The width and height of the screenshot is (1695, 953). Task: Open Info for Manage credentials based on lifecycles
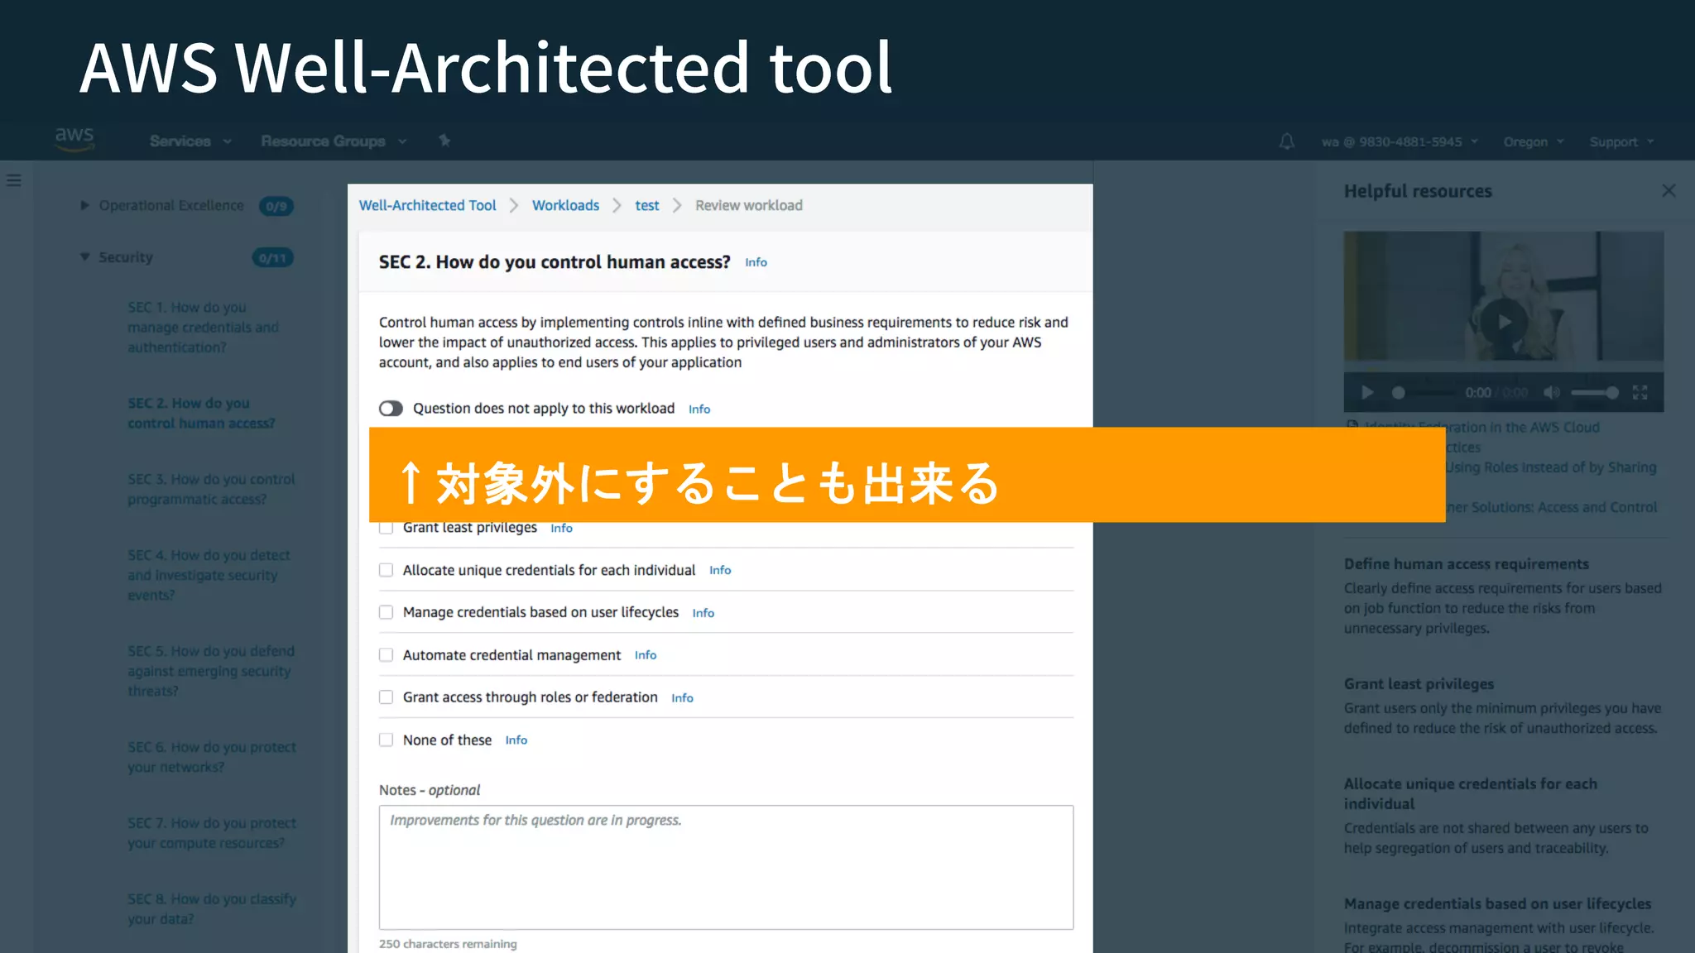[703, 613]
